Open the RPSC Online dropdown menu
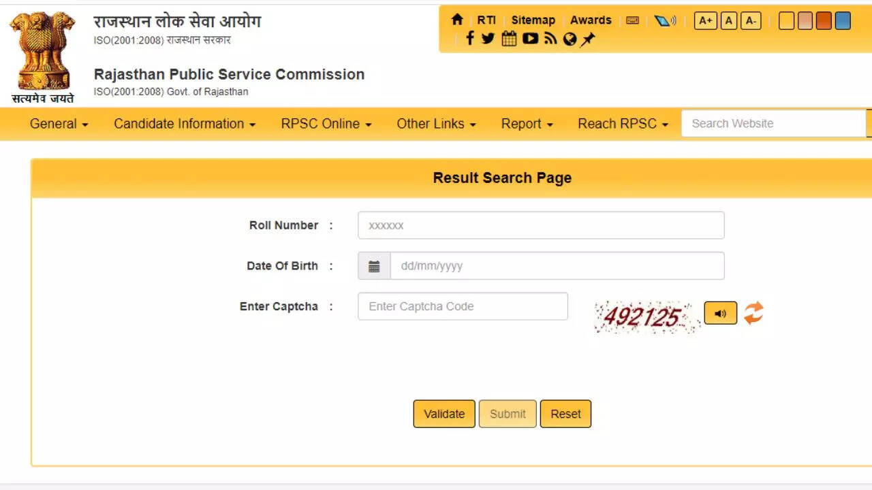 [x=326, y=124]
